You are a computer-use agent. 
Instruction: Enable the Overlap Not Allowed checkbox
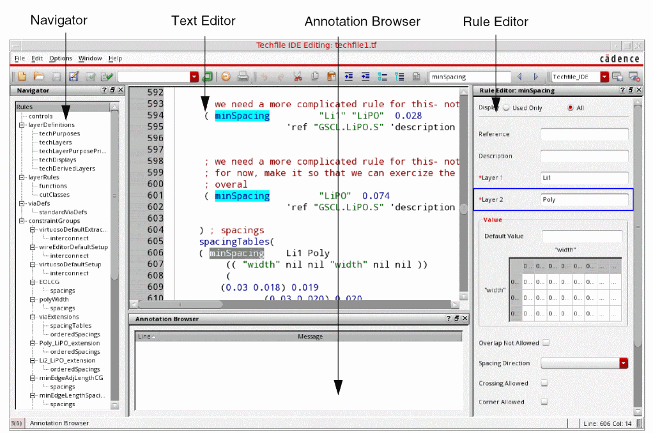546,343
